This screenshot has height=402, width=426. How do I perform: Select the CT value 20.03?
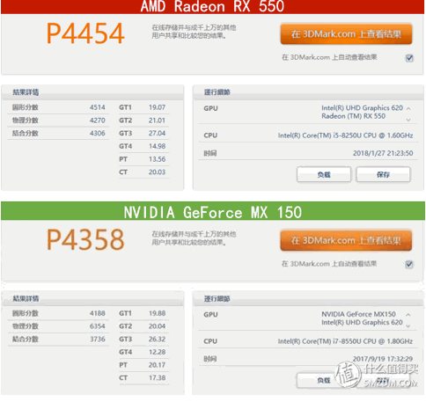(x=157, y=172)
